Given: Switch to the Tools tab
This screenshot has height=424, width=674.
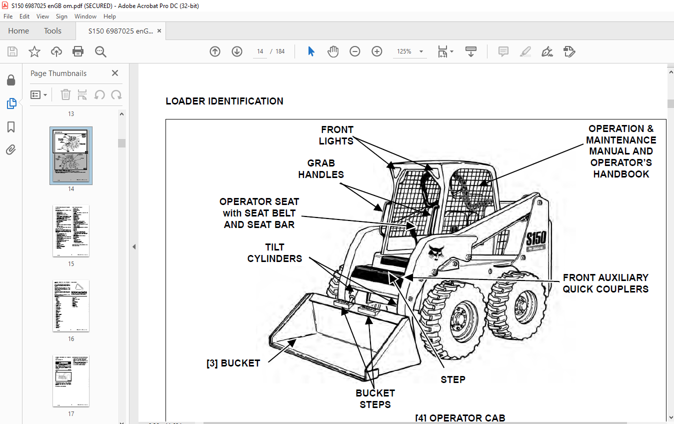Looking at the screenshot, I should [x=52, y=31].
